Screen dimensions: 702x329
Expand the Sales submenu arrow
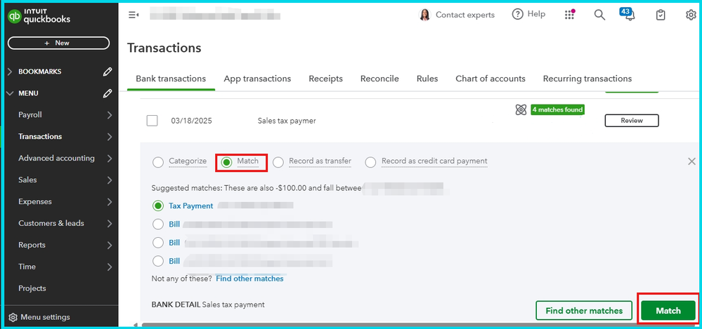110,180
